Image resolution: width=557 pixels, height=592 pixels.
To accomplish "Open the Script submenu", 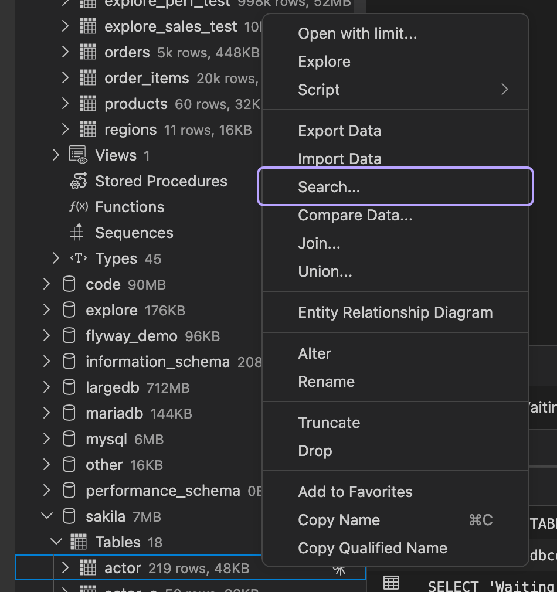I will point(395,90).
